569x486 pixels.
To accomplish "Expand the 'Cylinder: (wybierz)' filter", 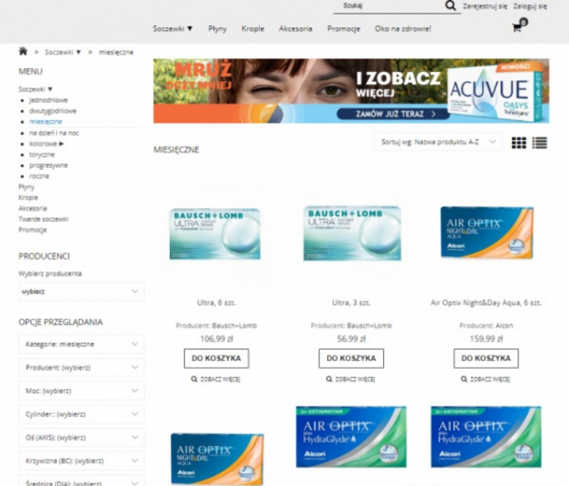I will pos(81,414).
